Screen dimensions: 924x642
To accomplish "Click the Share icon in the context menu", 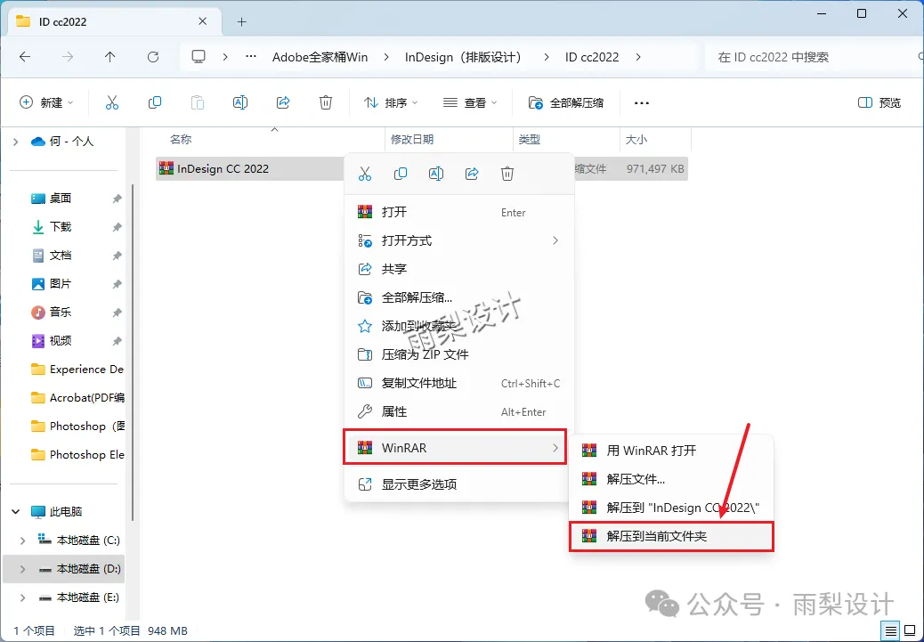I will pyautogui.click(x=472, y=174).
